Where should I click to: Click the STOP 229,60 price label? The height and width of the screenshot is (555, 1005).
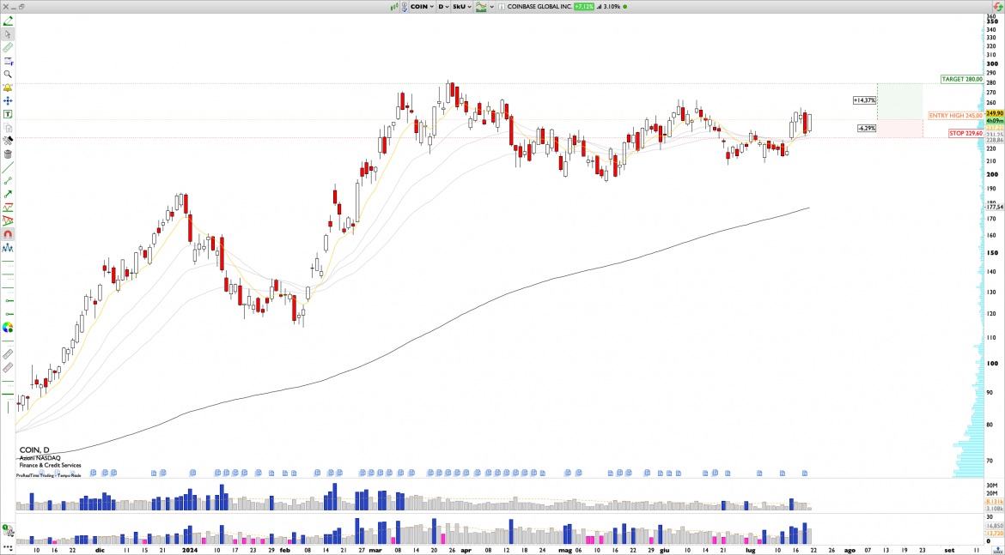click(965, 133)
